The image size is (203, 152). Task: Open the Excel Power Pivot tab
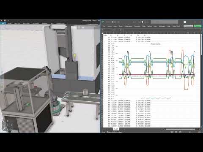click(x=176, y=26)
